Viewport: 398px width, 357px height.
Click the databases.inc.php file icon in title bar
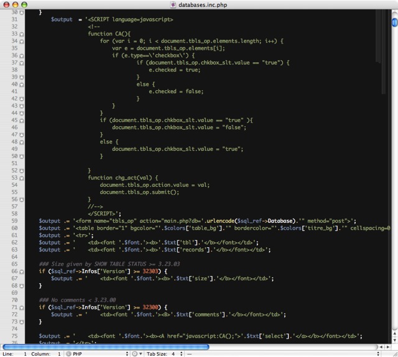pyautogui.click(x=173, y=4)
